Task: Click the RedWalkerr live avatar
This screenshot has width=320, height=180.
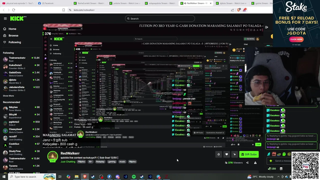Action: click(x=52, y=156)
